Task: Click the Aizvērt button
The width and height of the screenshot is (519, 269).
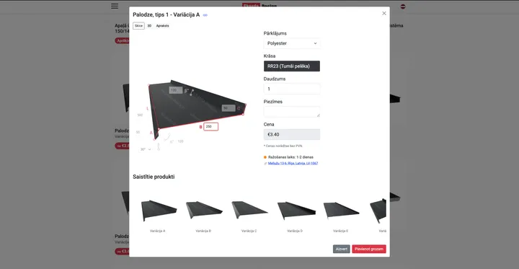Action: pos(341,249)
